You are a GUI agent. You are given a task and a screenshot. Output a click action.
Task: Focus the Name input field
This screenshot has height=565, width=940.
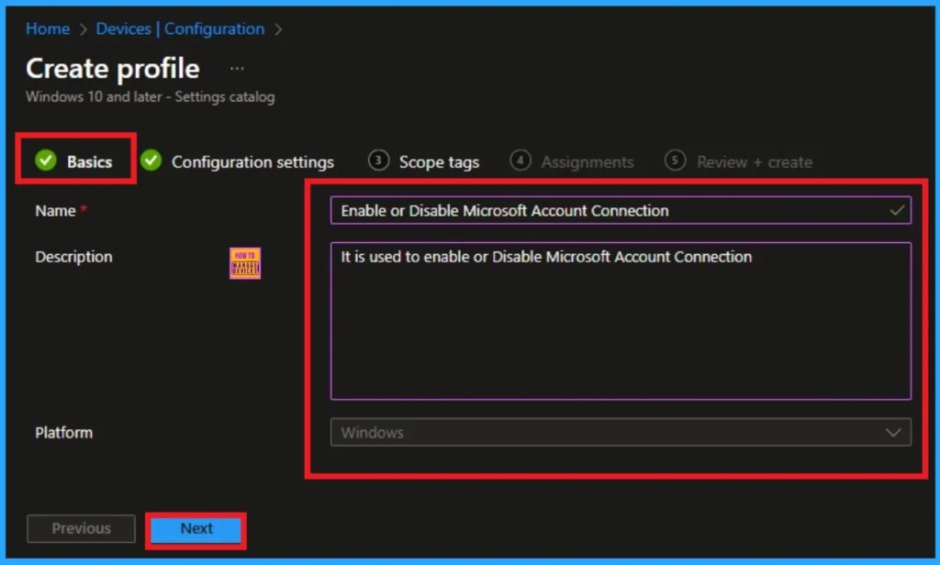click(x=621, y=210)
